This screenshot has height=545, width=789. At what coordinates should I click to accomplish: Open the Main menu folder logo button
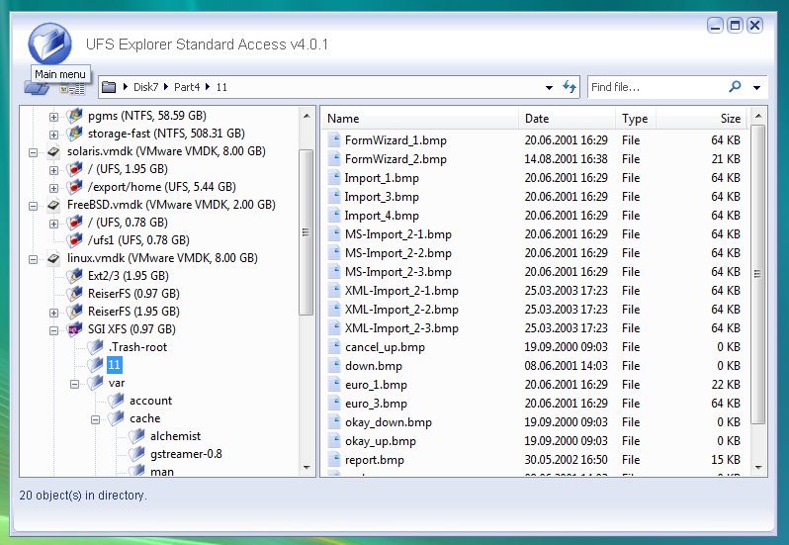(49, 44)
